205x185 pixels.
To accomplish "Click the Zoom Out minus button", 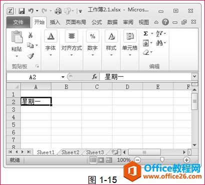I will click(x=137, y=160).
